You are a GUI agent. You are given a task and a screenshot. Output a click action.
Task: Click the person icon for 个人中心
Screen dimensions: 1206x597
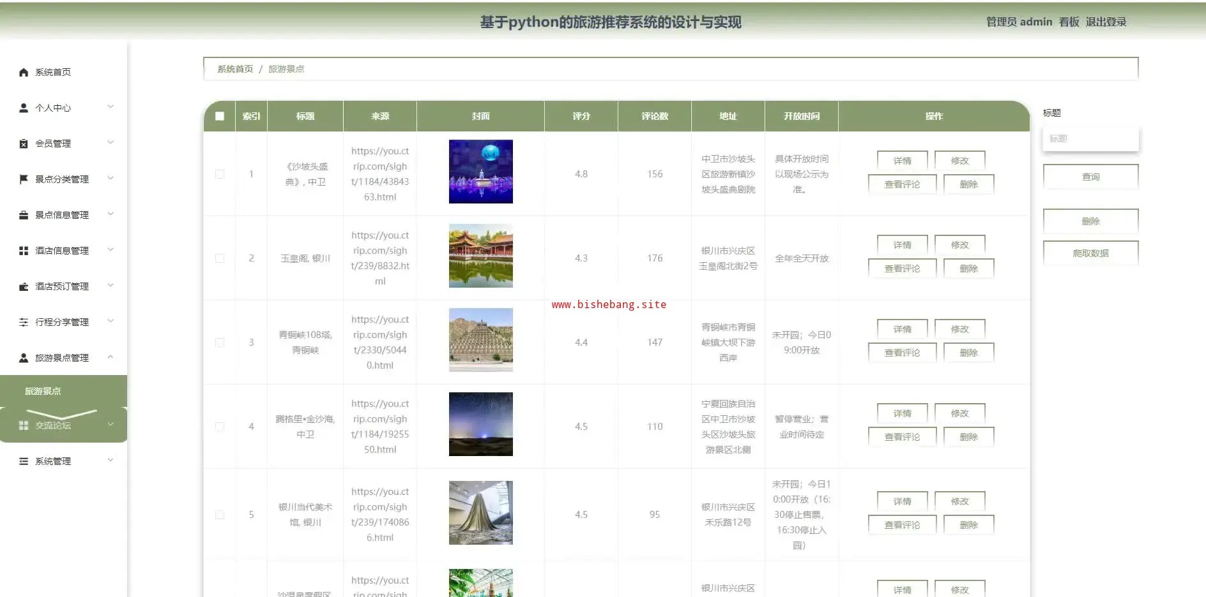24,108
